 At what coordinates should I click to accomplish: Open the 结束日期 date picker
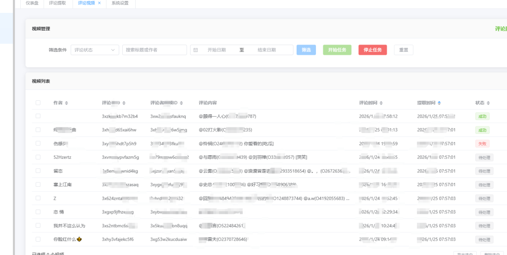(x=268, y=50)
